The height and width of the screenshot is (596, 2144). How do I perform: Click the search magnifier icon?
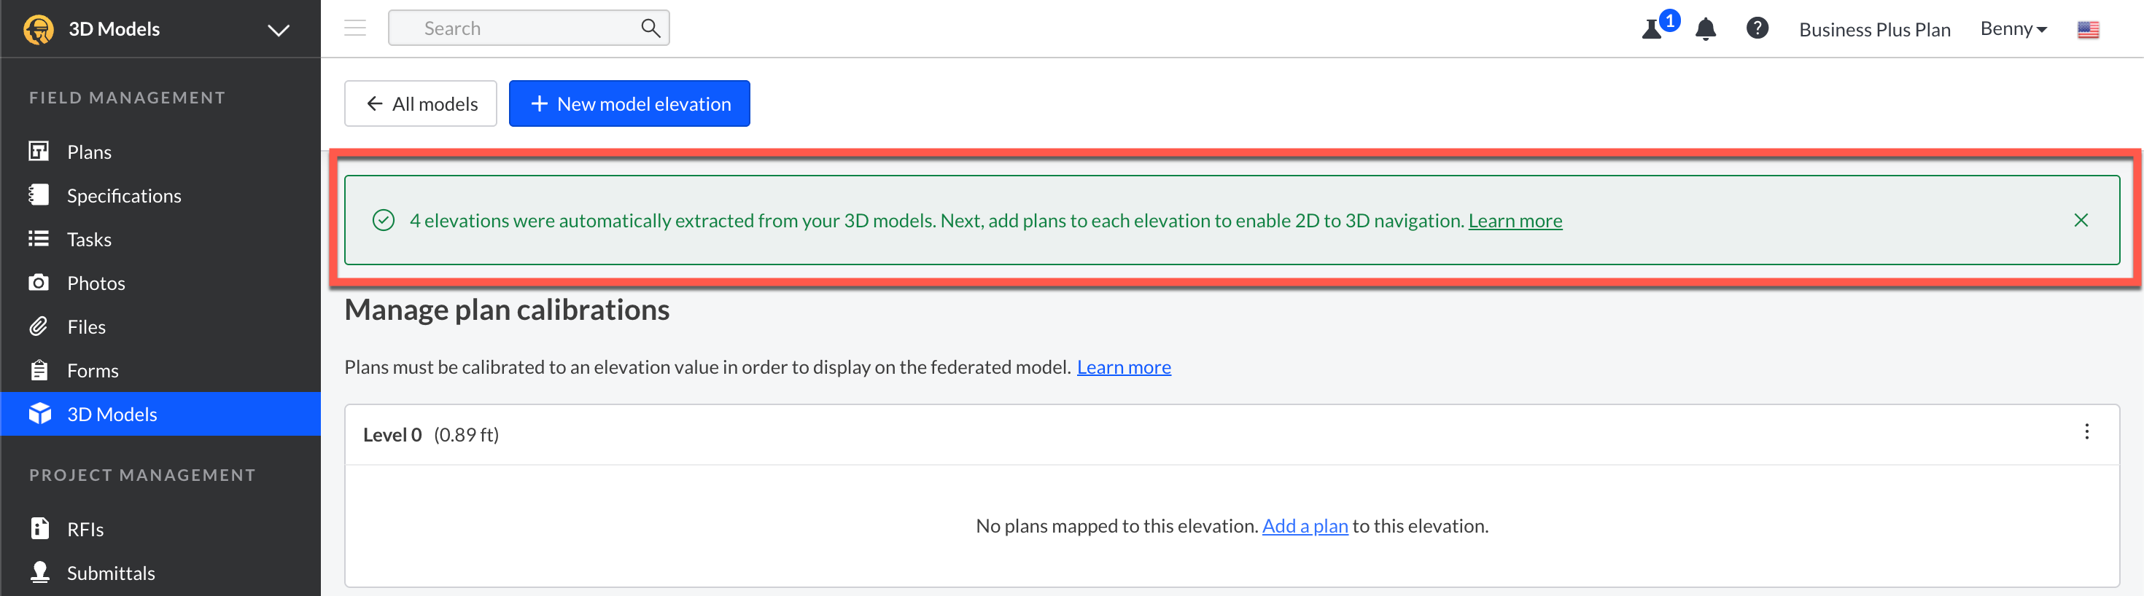pyautogui.click(x=650, y=28)
